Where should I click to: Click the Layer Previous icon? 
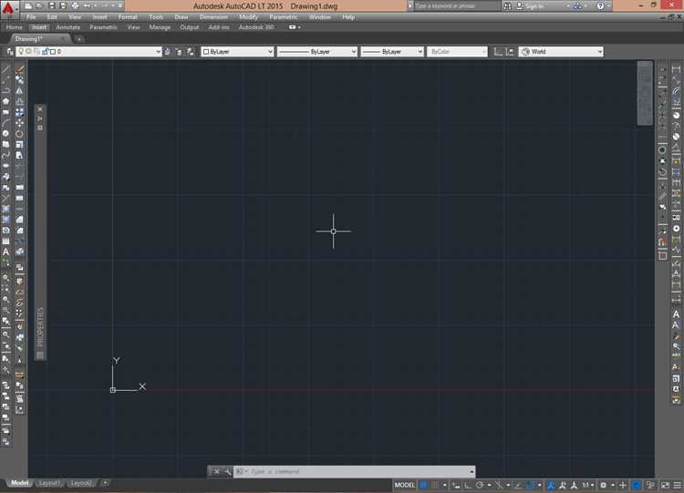179,51
